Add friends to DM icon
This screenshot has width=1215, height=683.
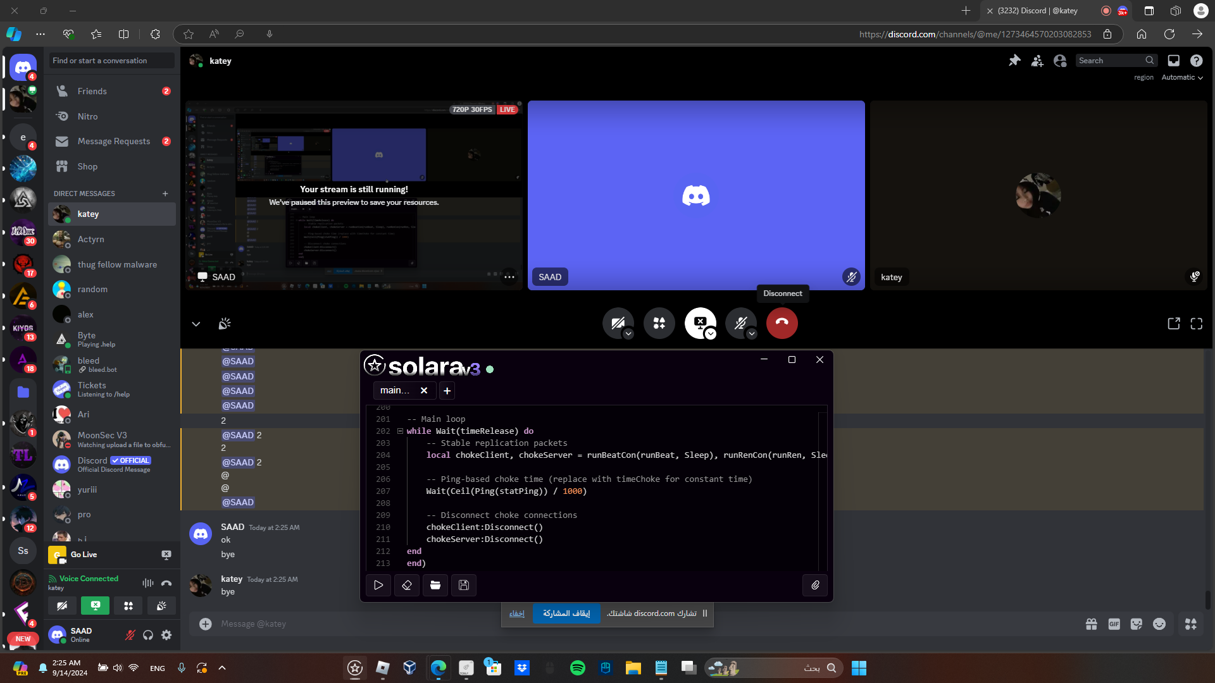1037,61
